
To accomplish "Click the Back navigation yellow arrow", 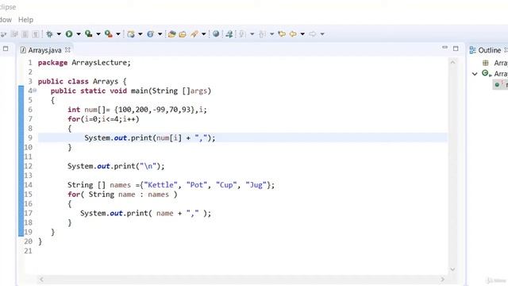I will pos(293,33).
